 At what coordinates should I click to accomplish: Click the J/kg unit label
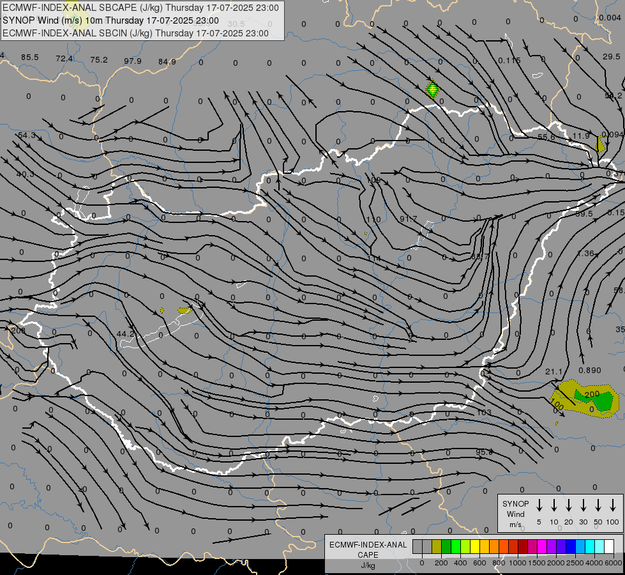click(x=368, y=565)
